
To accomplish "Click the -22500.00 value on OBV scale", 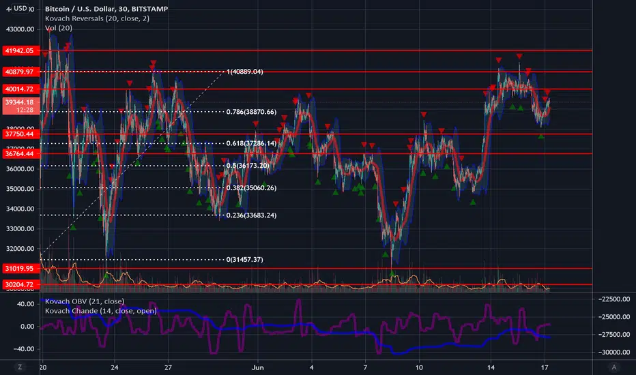I will coord(614,299).
